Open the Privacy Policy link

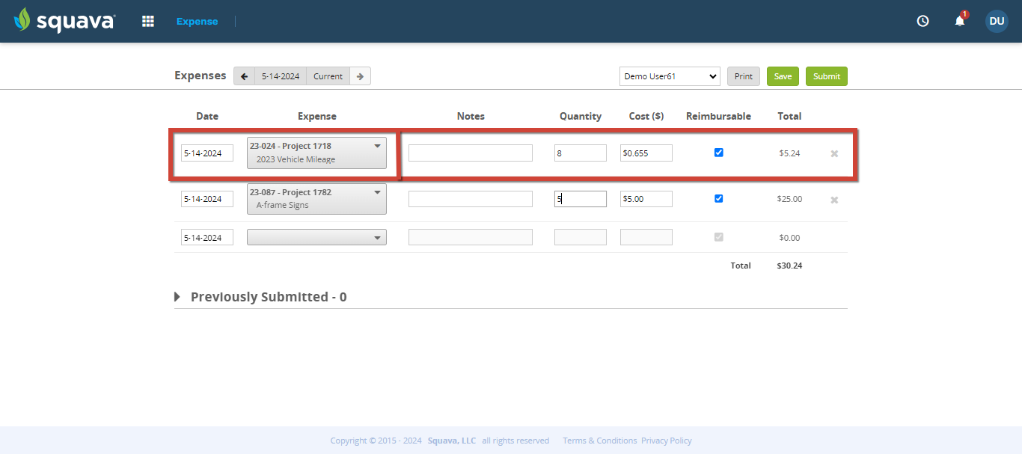click(666, 441)
